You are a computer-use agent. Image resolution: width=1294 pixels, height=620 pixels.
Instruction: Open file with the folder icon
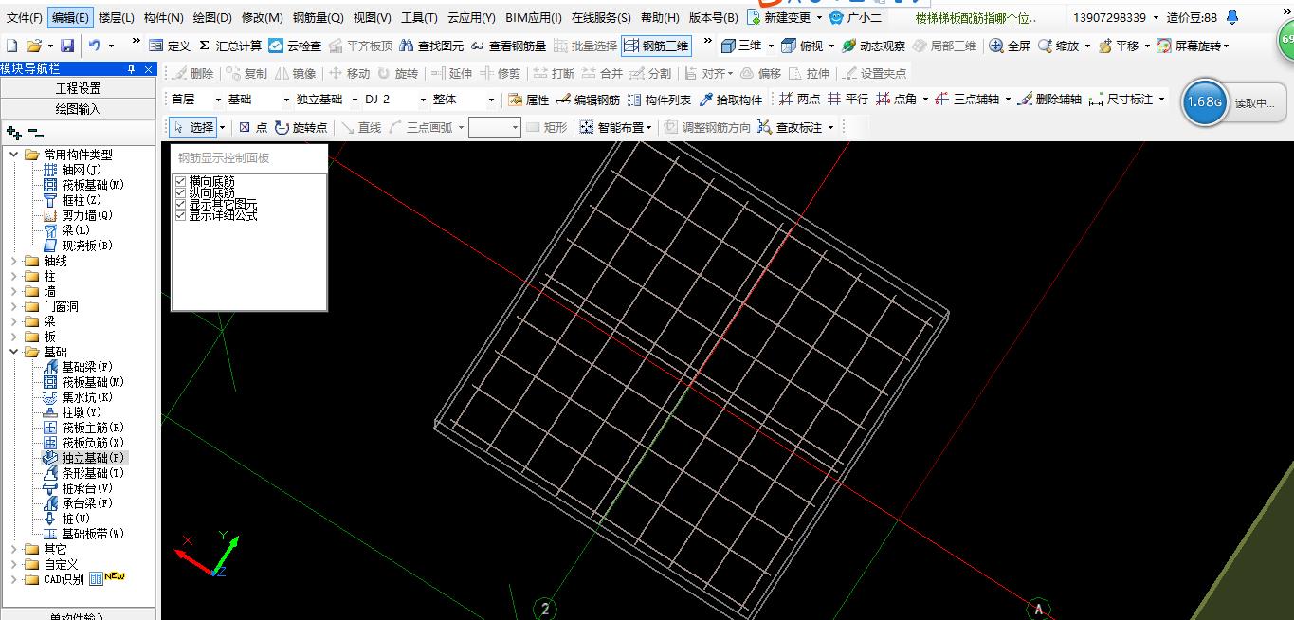click(34, 46)
